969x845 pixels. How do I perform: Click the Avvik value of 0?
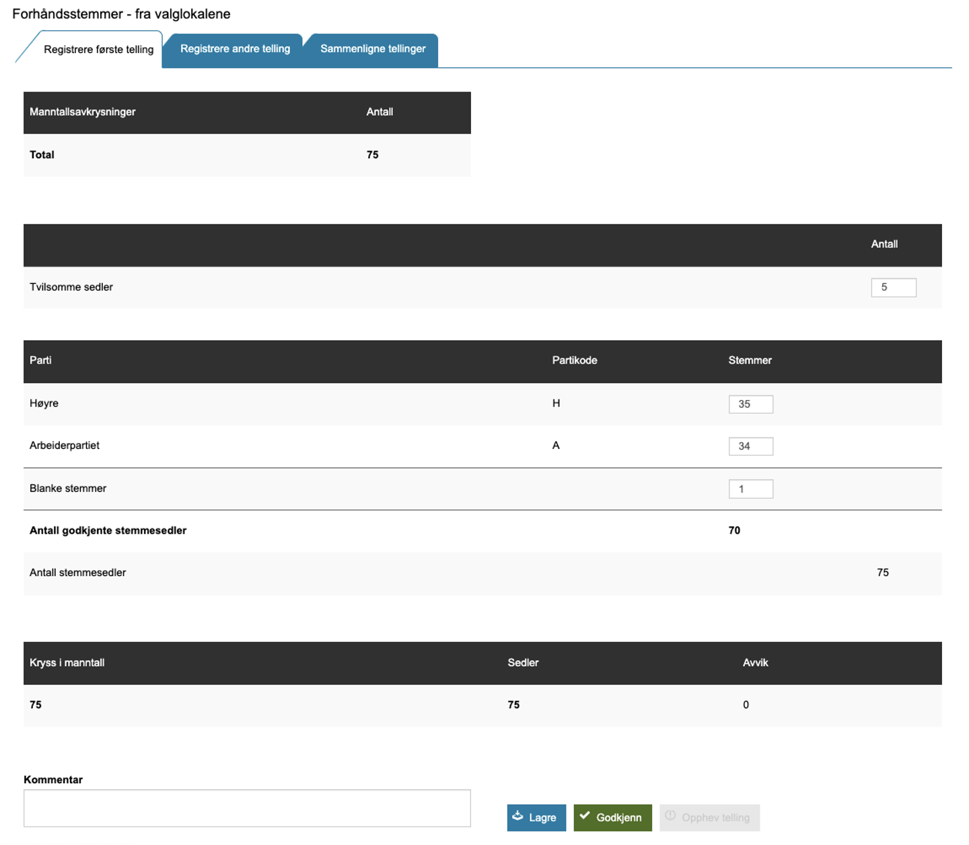pyautogui.click(x=746, y=705)
